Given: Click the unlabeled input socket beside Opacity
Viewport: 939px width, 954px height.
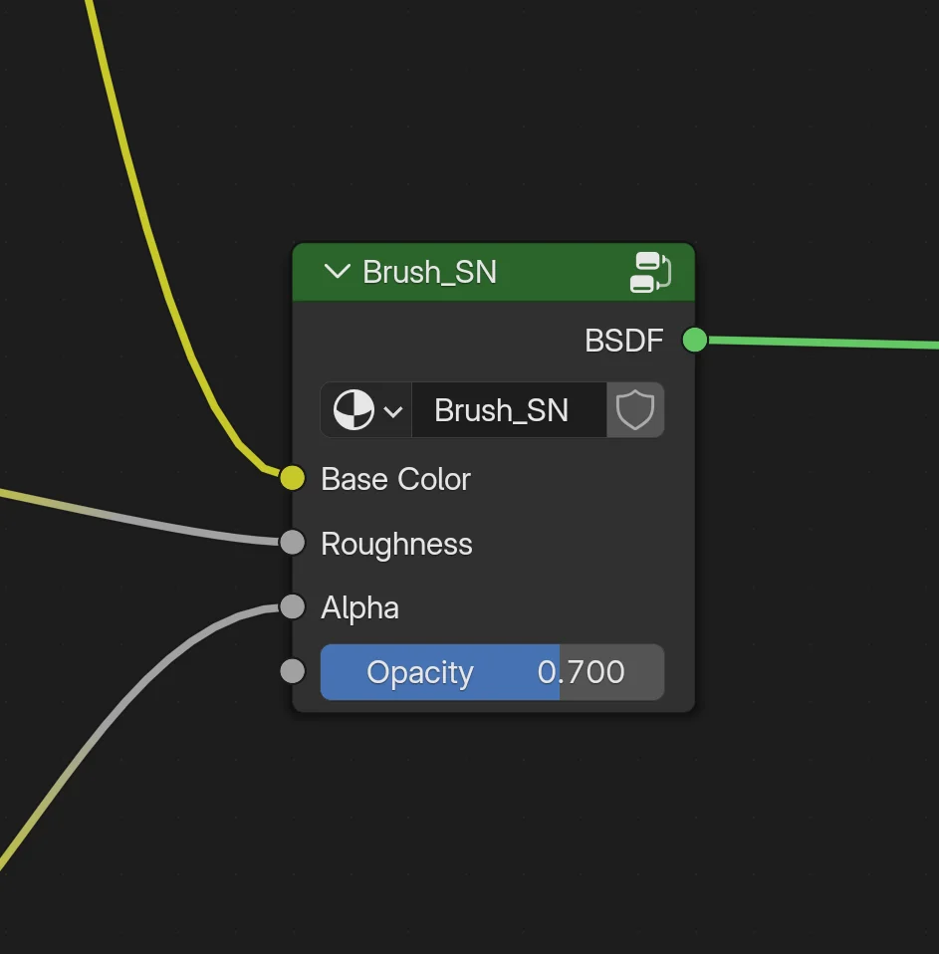Looking at the screenshot, I should pyautogui.click(x=291, y=670).
